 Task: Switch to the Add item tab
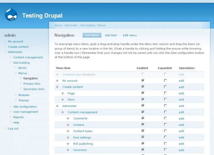tap(111, 35)
